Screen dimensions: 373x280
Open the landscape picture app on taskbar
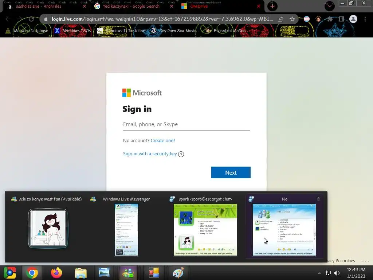pyautogui.click(x=104, y=273)
